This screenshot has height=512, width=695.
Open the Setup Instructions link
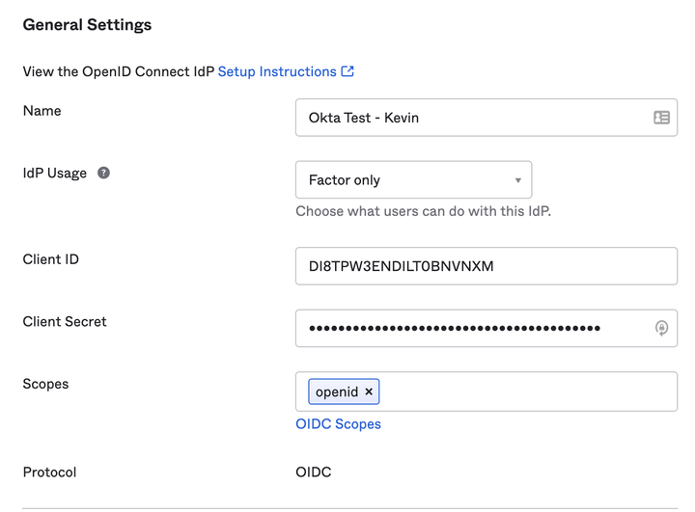pos(277,71)
